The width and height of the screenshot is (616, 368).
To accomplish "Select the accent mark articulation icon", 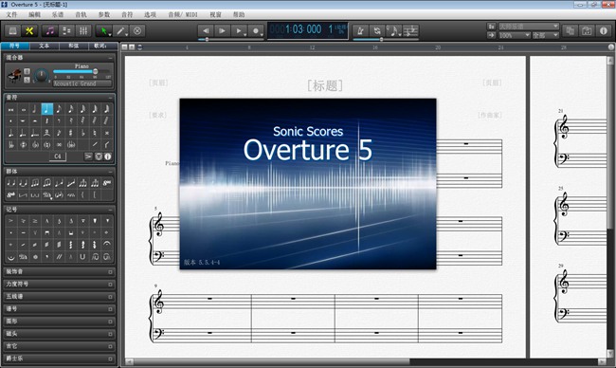I will [x=11, y=221].
